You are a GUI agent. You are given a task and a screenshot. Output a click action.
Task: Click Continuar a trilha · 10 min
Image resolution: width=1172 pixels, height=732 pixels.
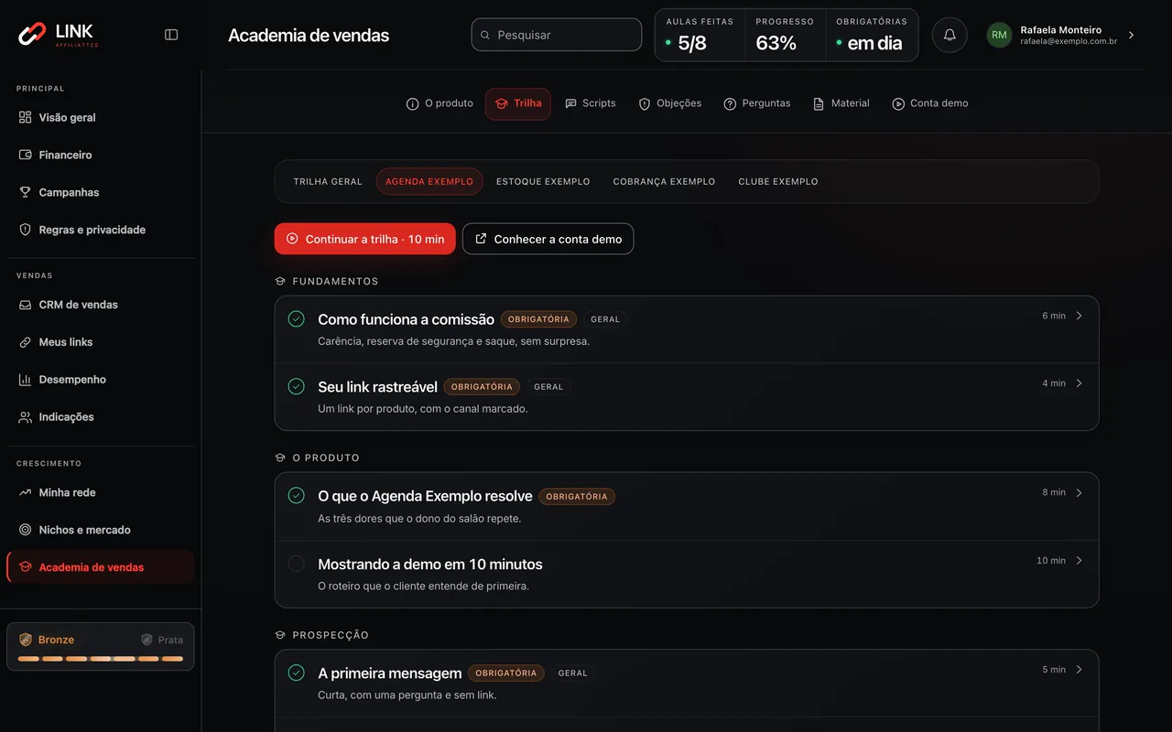pos(365,239)
